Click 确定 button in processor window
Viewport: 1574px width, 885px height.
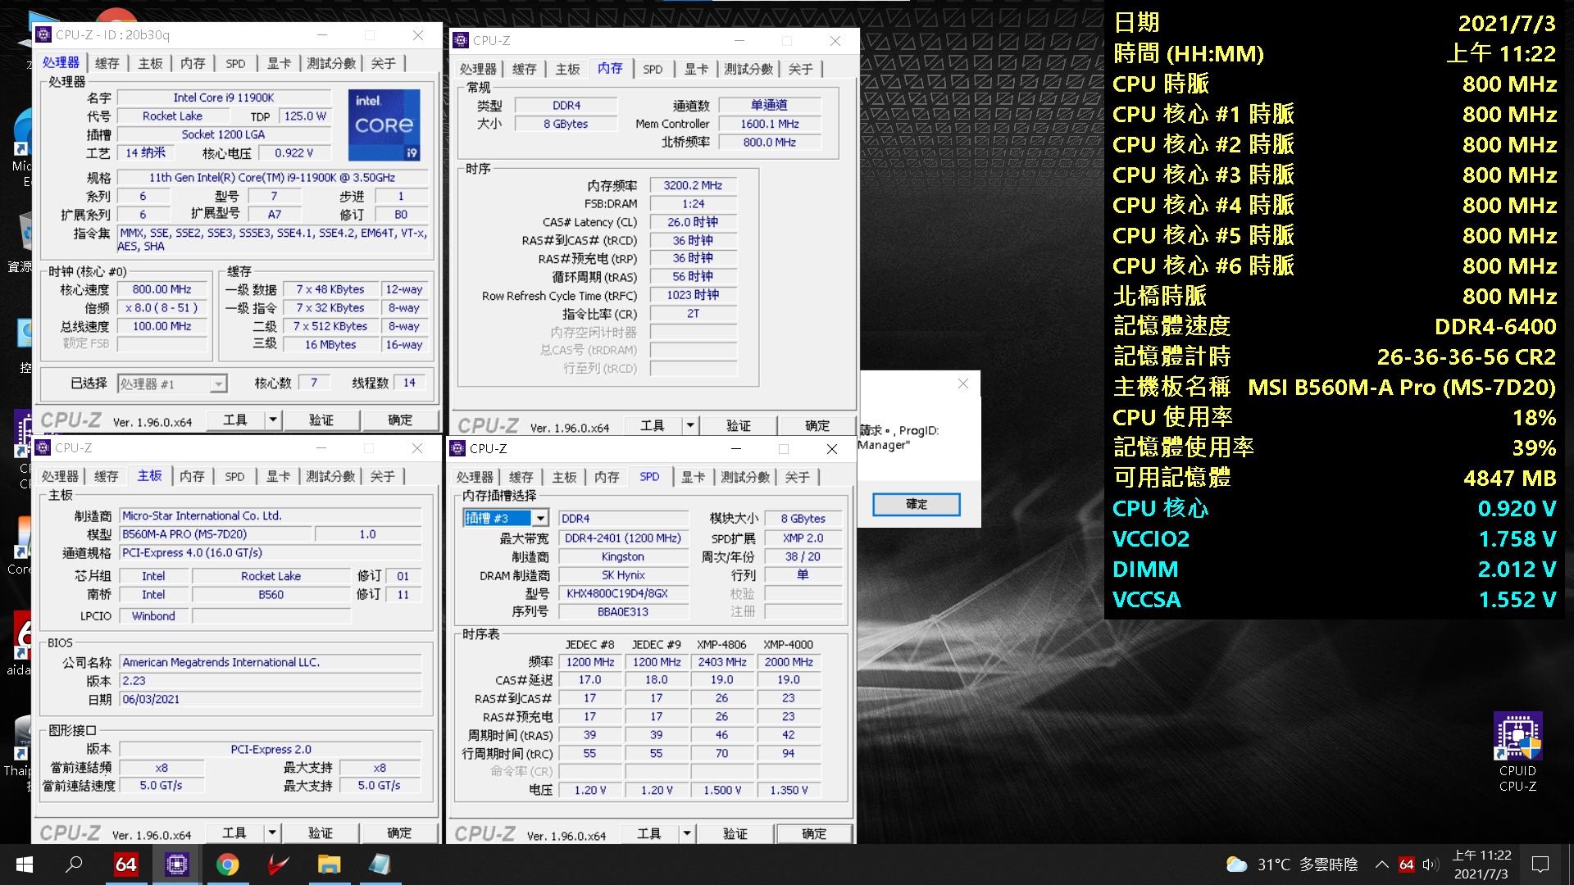[x=400, y=420]
